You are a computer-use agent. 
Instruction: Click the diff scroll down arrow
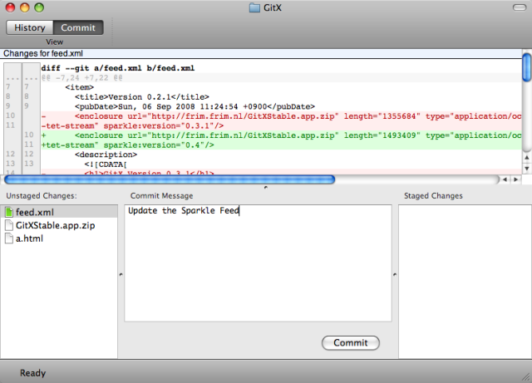(526, 169)
